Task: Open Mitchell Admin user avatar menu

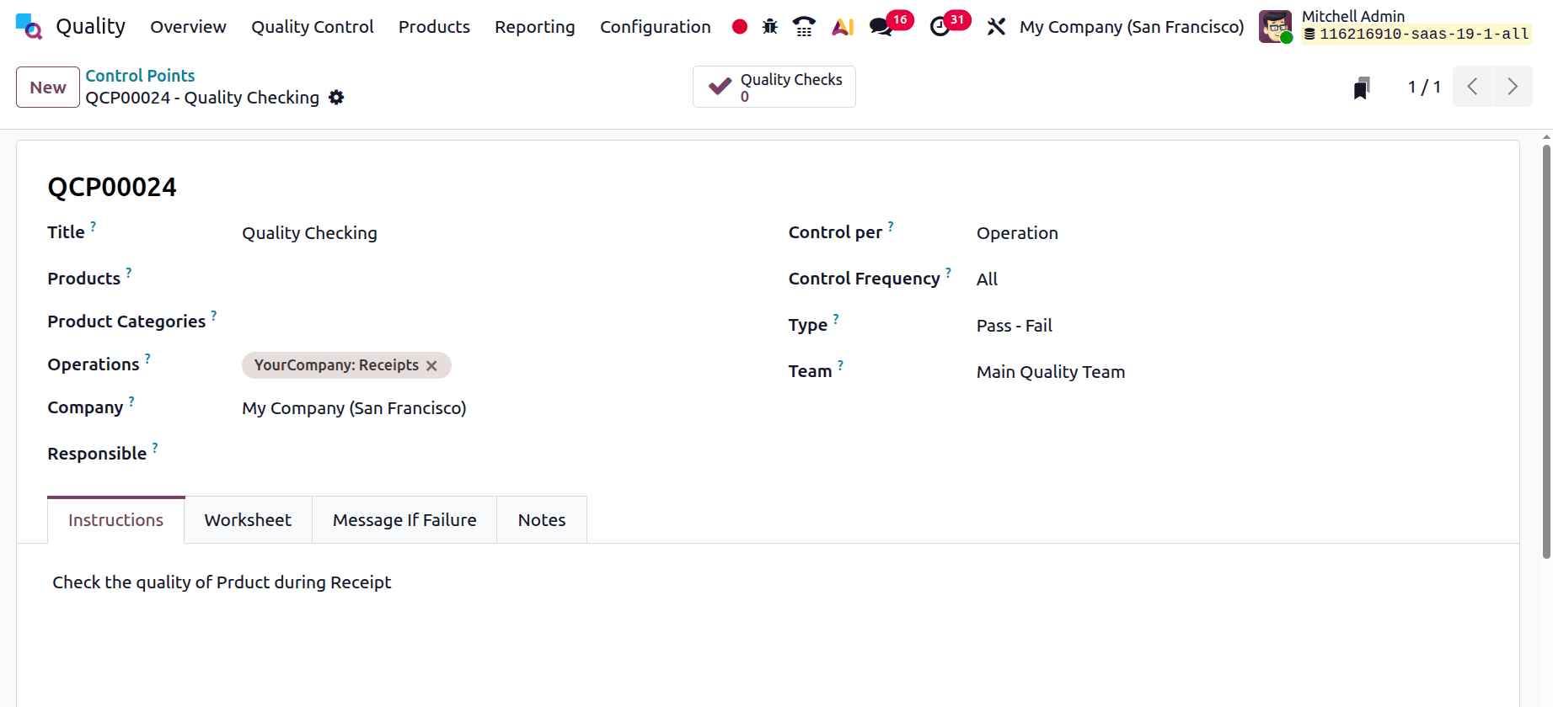Action: (1275, 26)
